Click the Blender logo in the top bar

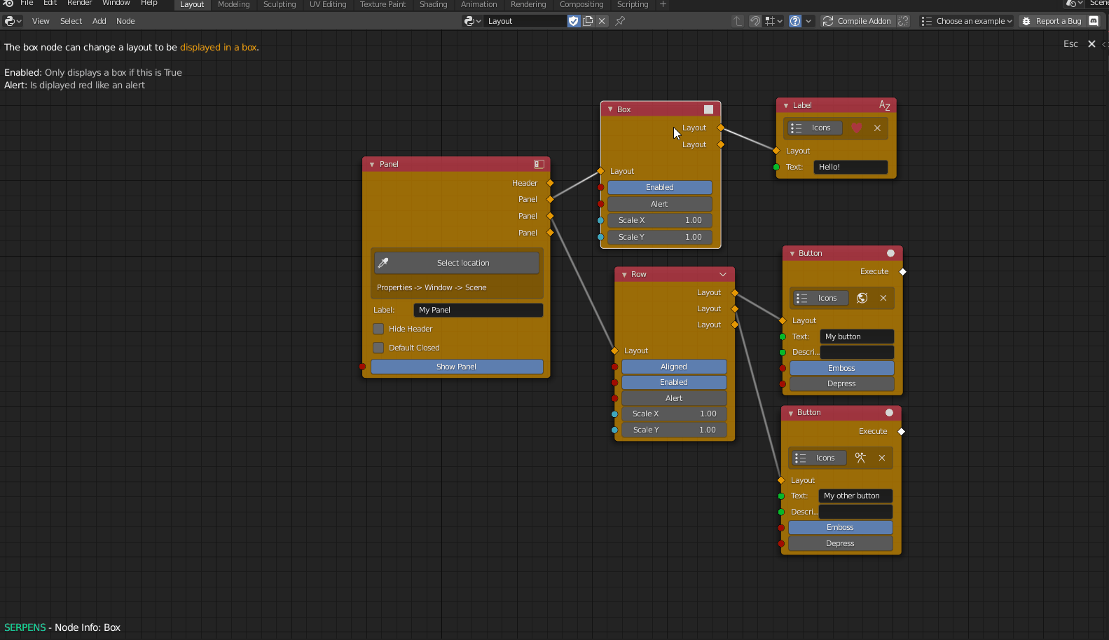pyautogui.click(x=8, y=4)
